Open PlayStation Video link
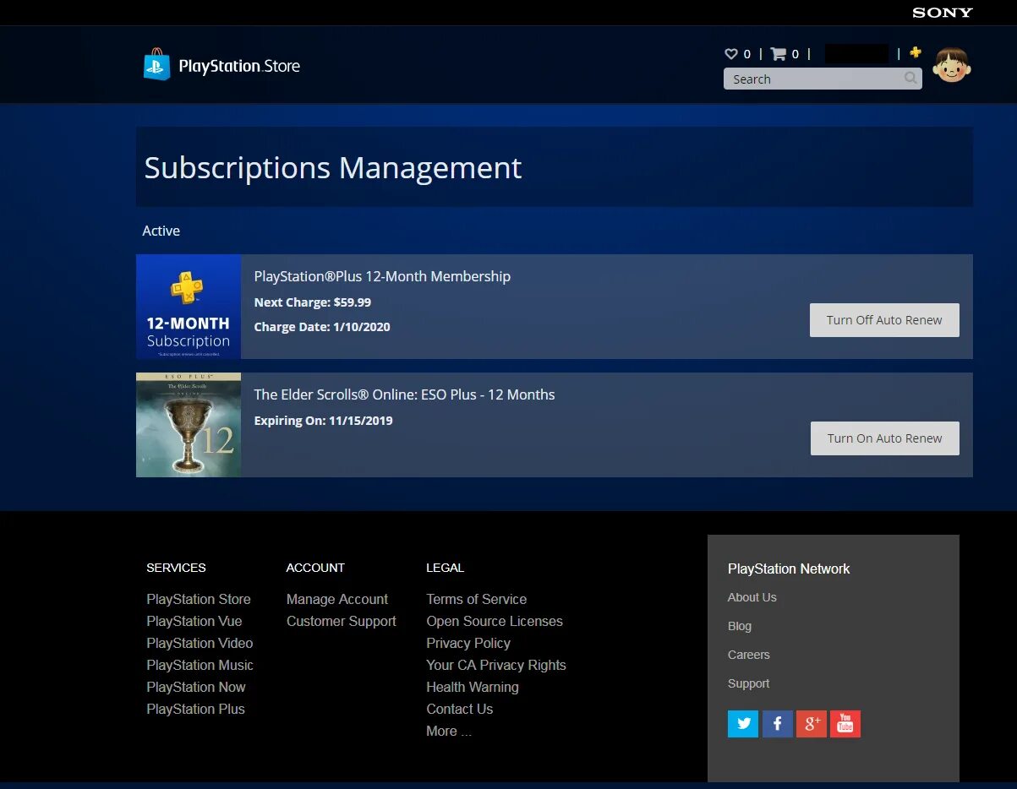1017x789 pixels. click(x=200, y=643)
